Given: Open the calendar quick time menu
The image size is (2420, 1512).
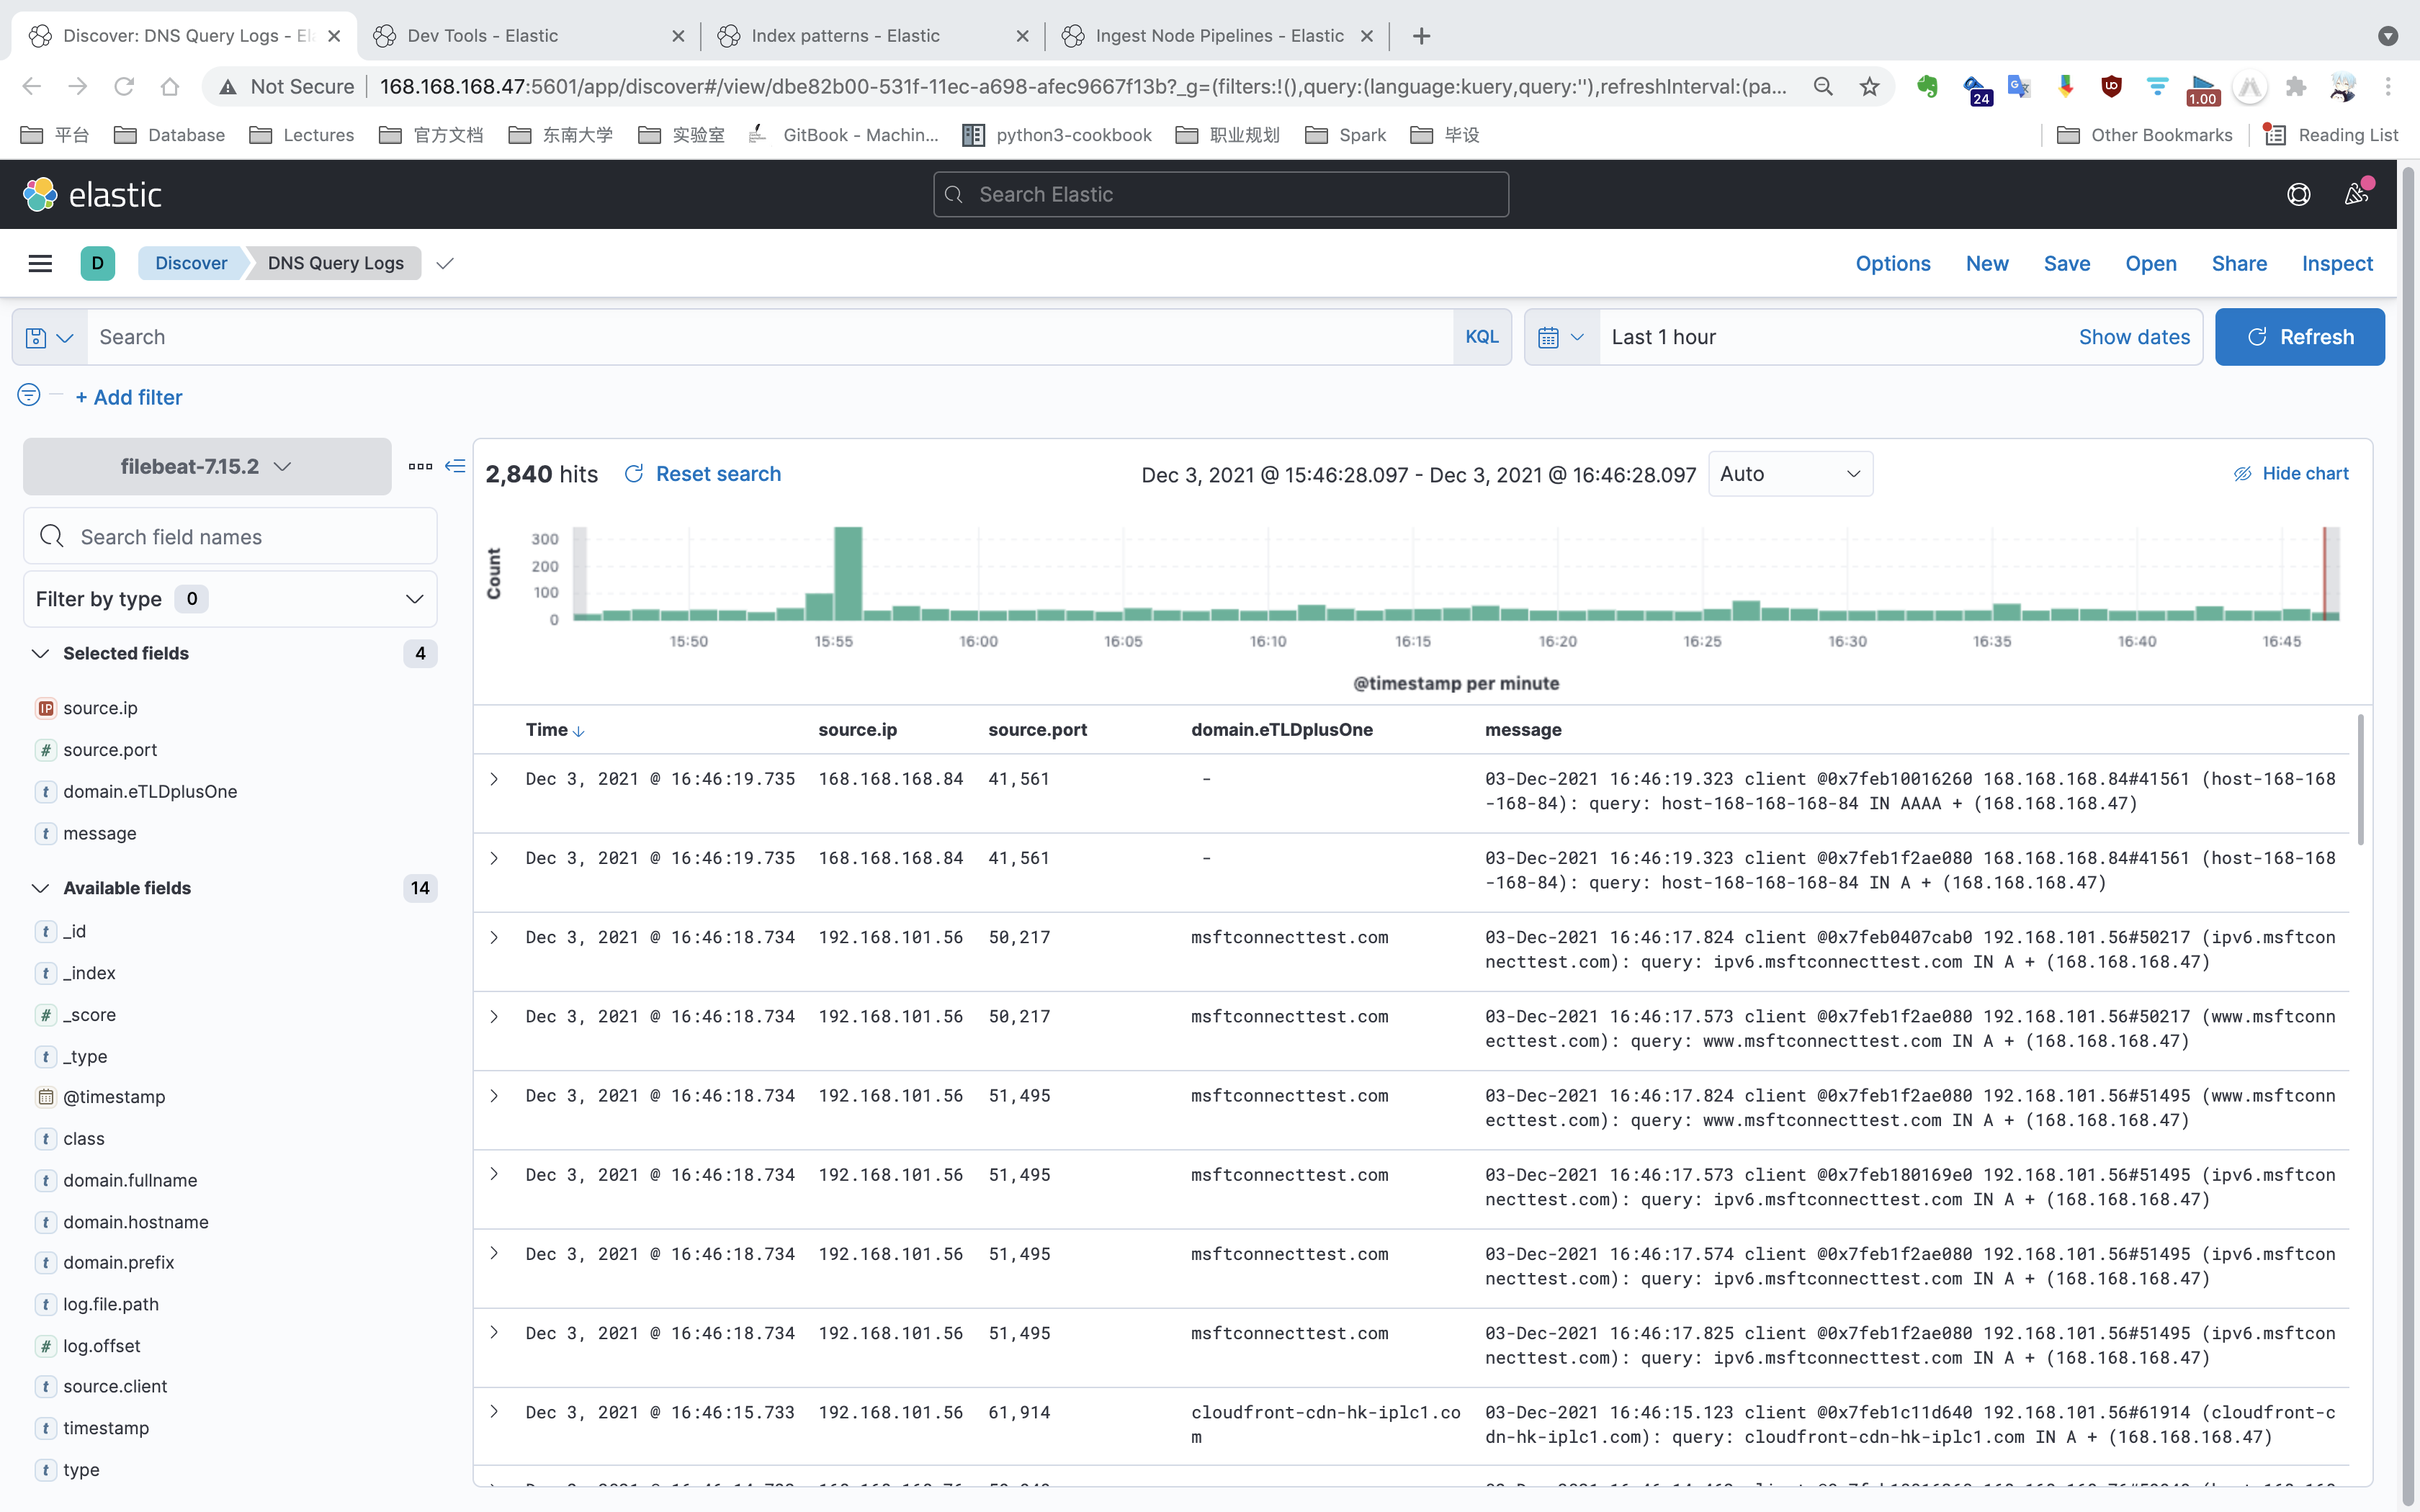Looking at the screenshot, I should coord(1560,338).
